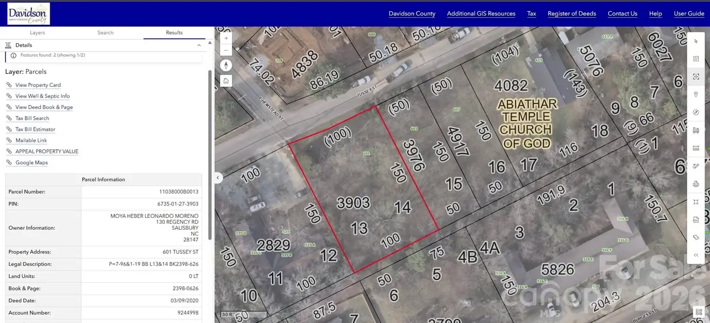The image size is (710, 323).
Task: Click the inward-arrows fullscreen toggle icon
Action: coord(696,202)
